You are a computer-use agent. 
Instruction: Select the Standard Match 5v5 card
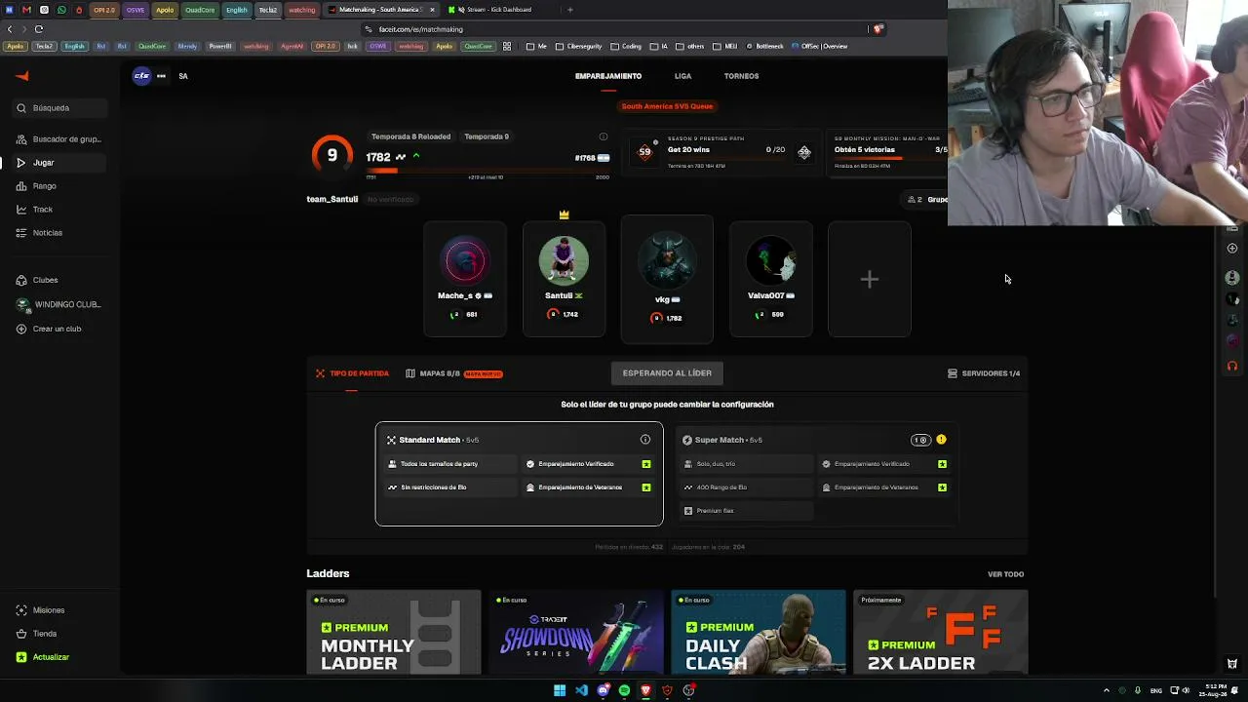pos(520,474)
